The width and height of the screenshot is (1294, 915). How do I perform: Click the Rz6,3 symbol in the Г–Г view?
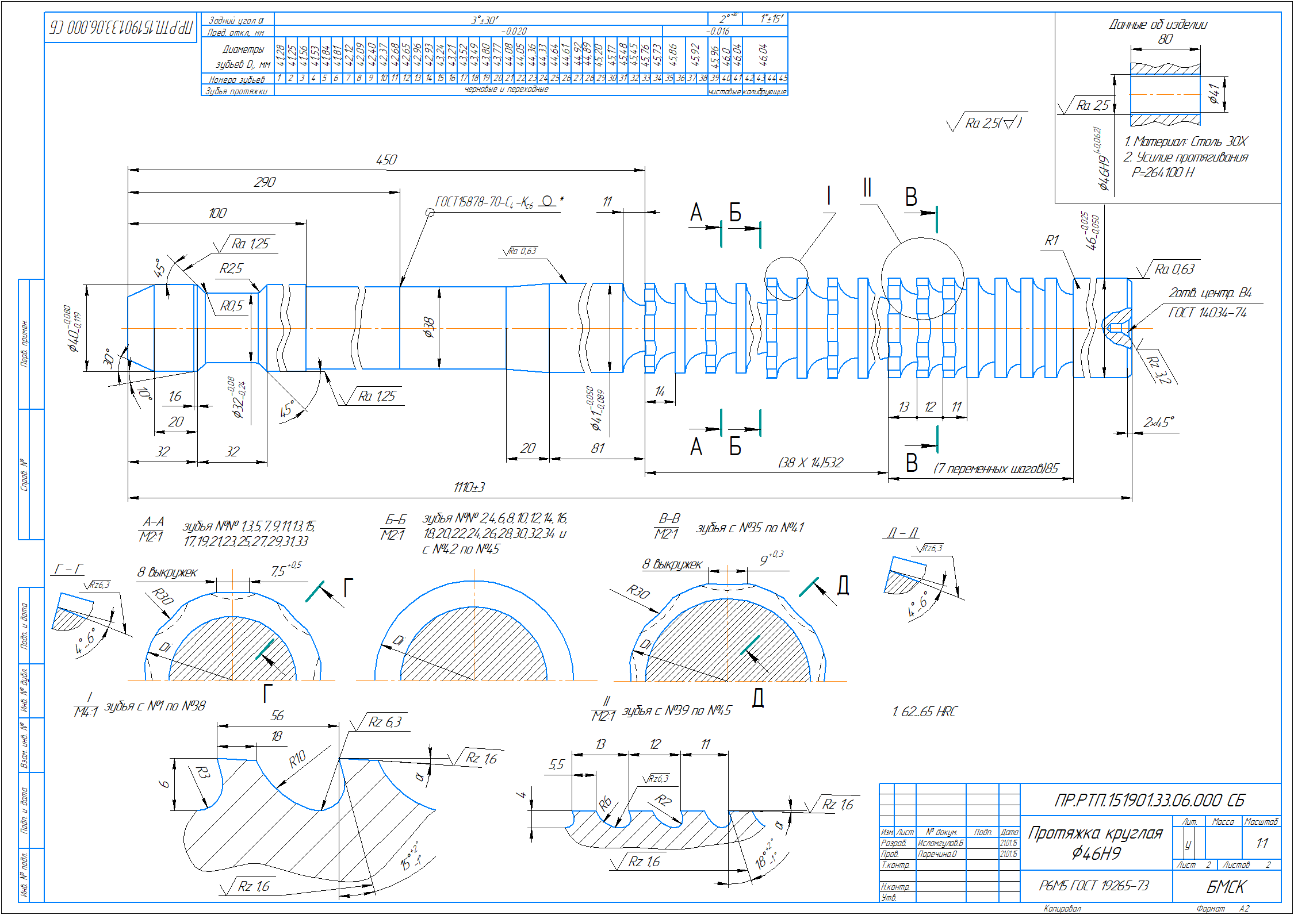coord(98,585)
